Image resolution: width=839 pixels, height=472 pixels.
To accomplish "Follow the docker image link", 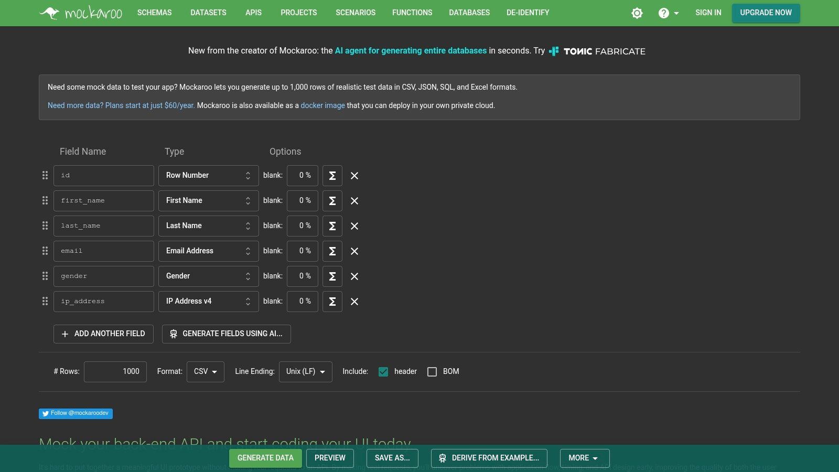I will point(322,105).
